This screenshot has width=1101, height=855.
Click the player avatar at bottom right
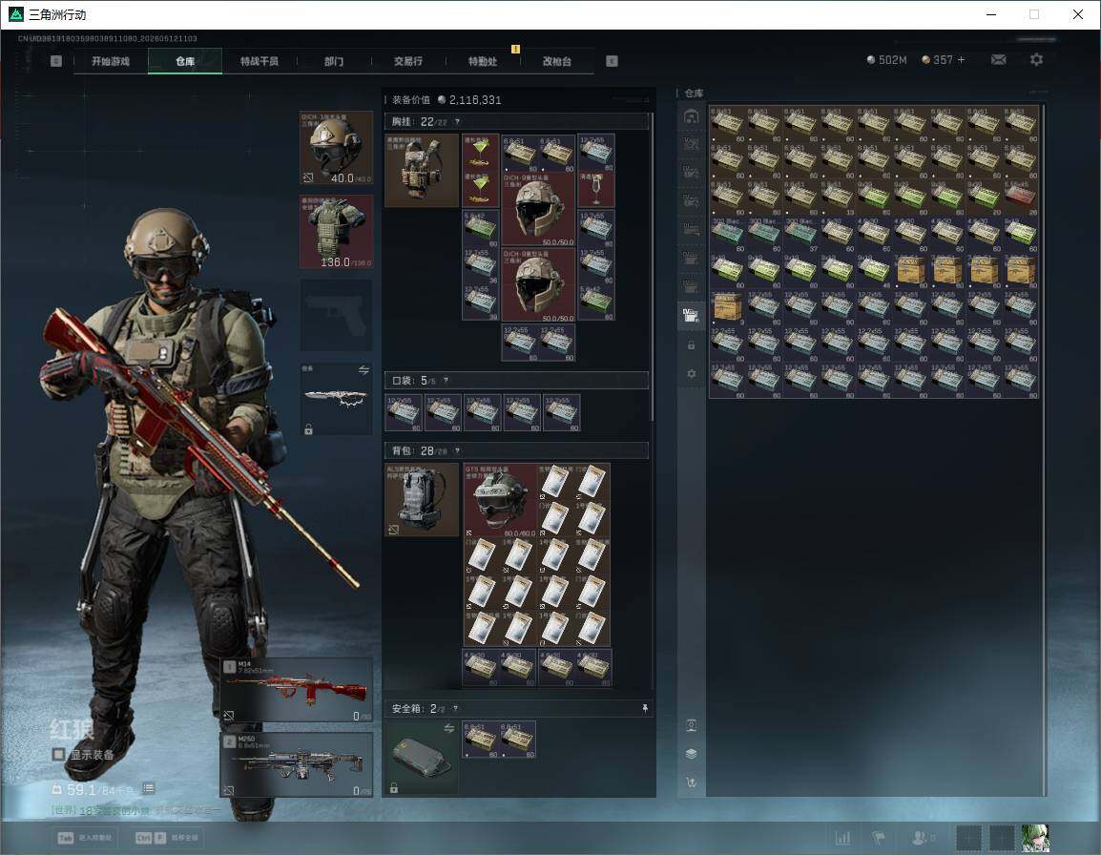coord(1035,838)
